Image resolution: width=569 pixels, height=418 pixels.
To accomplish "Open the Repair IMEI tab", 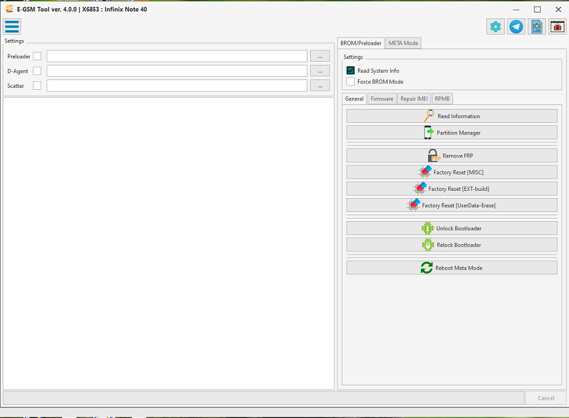I will coord(414,99).
